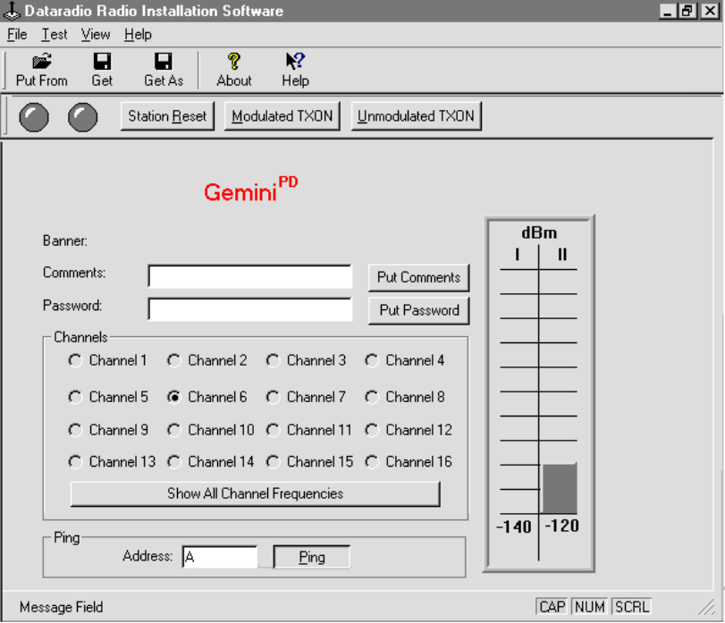Image resolution: width=725 pixels, height=623 pixels.
Task: Click the Ping Address input field
Action: [220, 558]
